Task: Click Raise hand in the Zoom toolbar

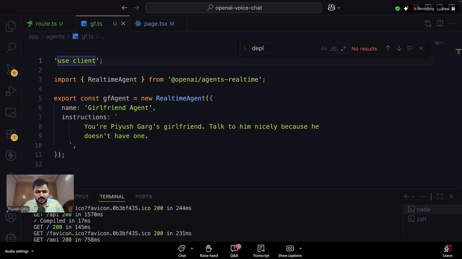Action: (x=209, y=251)
